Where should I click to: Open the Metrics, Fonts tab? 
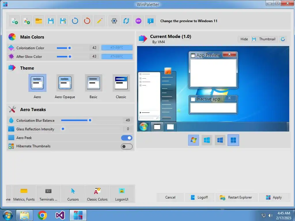[24, 194]
